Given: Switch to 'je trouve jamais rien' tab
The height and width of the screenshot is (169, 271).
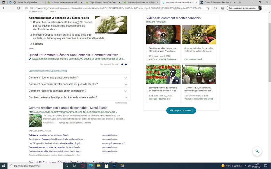Looking at the screenshot, I should (141, 2).
